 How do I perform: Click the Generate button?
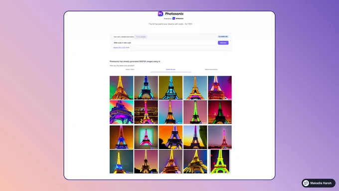(223, 43)
